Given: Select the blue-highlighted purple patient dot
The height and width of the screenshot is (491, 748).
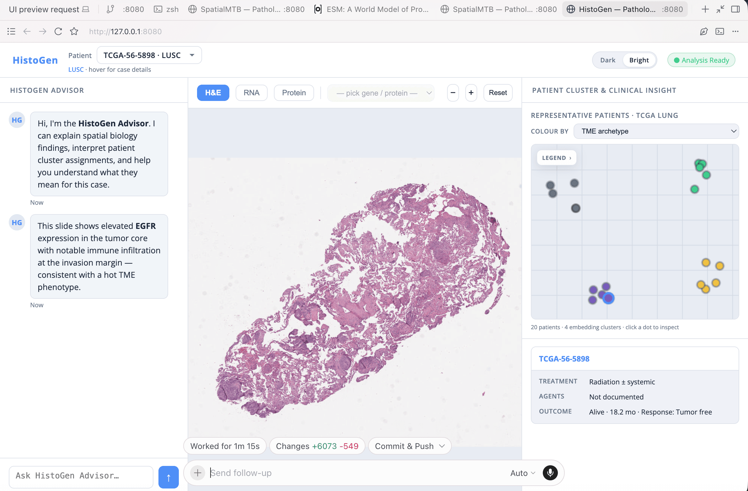Looking at the screenshot, I should (x=608, y=298).
